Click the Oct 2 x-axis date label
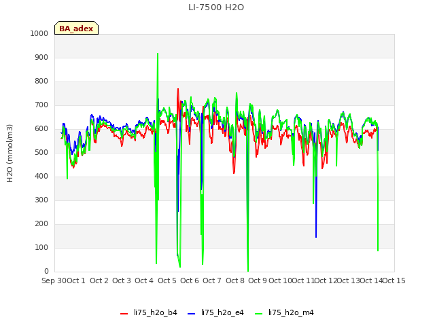The image size is (435, 326). pyautogui.click(x=99, y=280)
